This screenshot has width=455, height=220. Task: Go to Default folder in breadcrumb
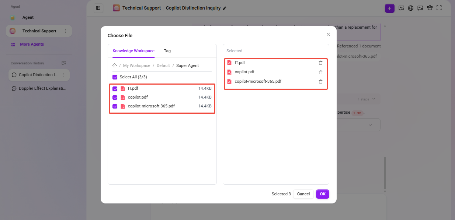[x=163, y=65]
